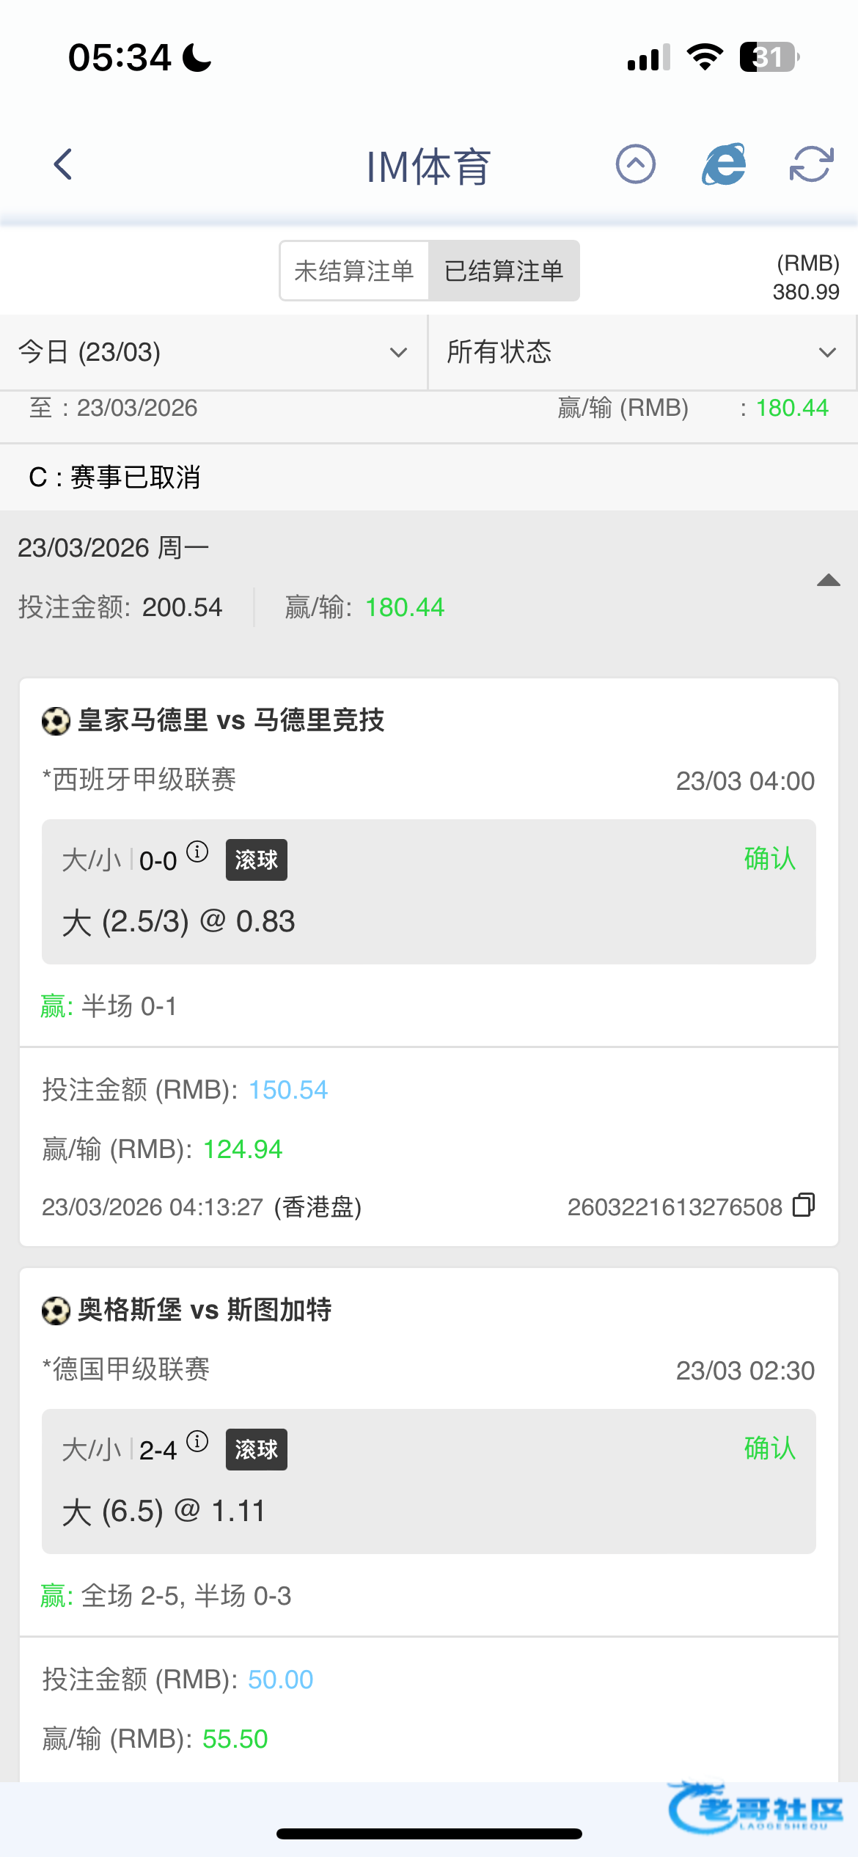Tap the 滚球 tag on 皇家马德里 bet
The image size is (858, 1857).
(256, 860)
